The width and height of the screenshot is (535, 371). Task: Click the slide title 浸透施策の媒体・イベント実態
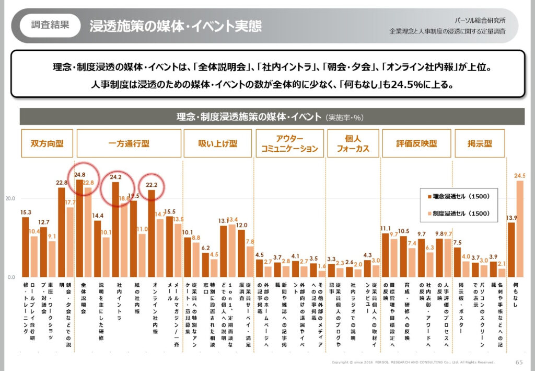point(176,26)
